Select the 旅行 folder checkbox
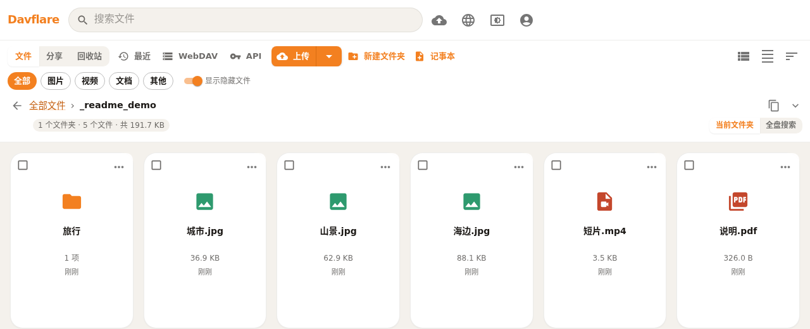The width and height of the screenshot is (810, 329). (x=23, y=165)
